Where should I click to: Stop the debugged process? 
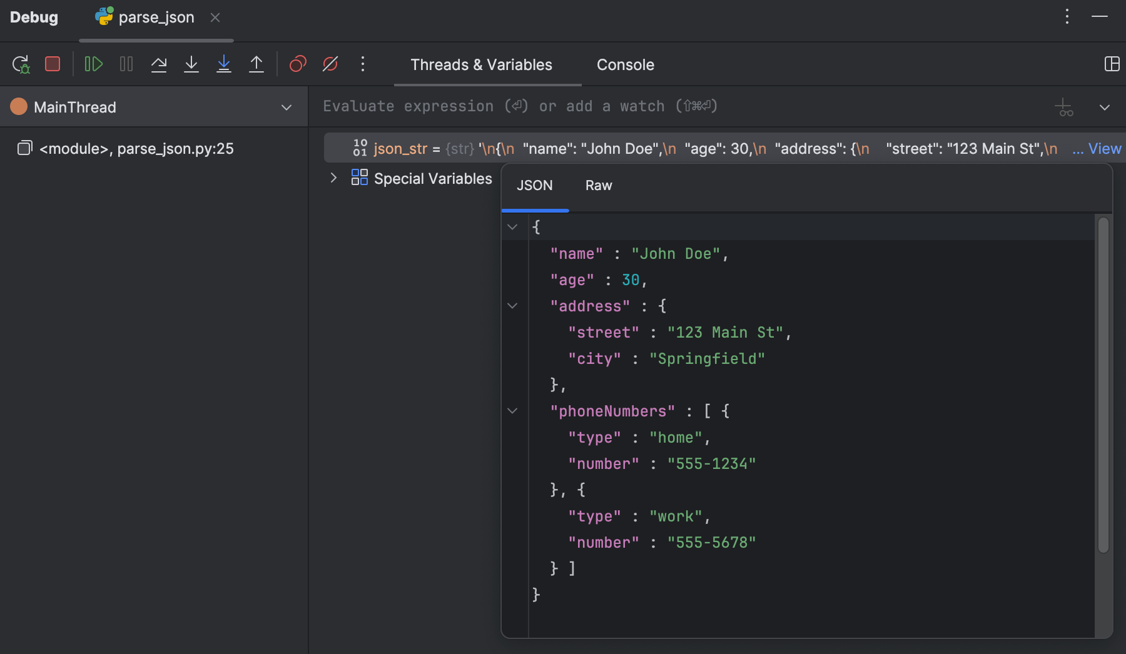[x=53, y=64]
